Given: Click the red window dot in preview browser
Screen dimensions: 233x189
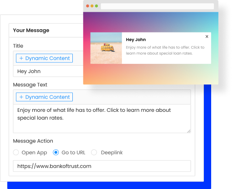Looking at the screenshot, I should pos(87,6).
